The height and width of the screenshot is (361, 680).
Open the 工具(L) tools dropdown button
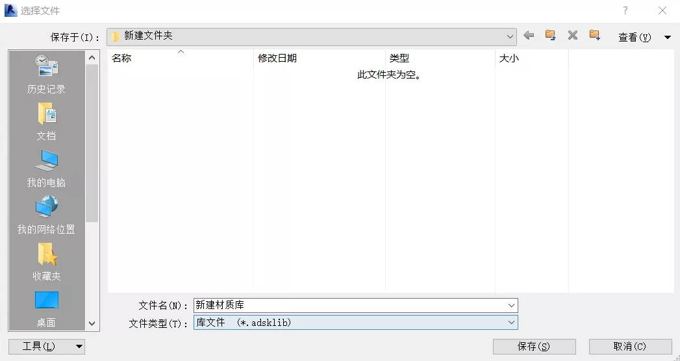pyautogui.click(x=46, y=346)
